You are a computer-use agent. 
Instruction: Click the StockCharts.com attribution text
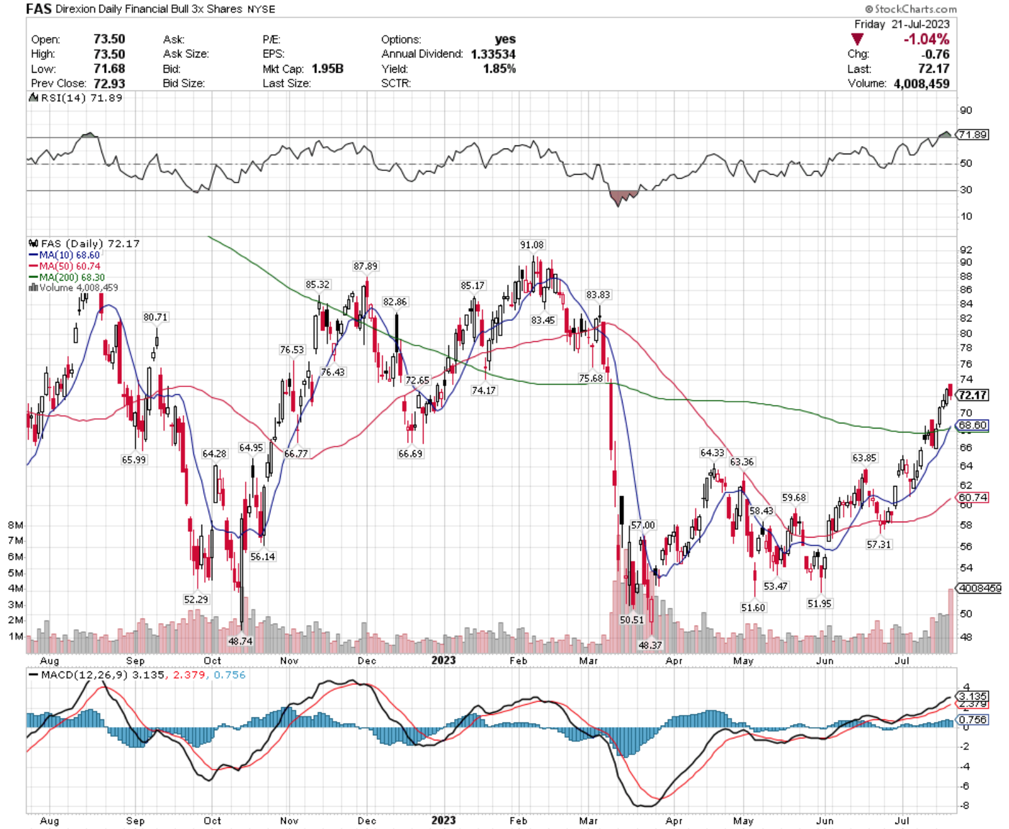click(x=911, y=9)
